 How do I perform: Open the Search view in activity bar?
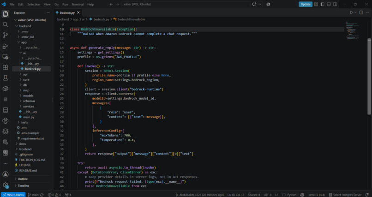click(x=5, y=24)
